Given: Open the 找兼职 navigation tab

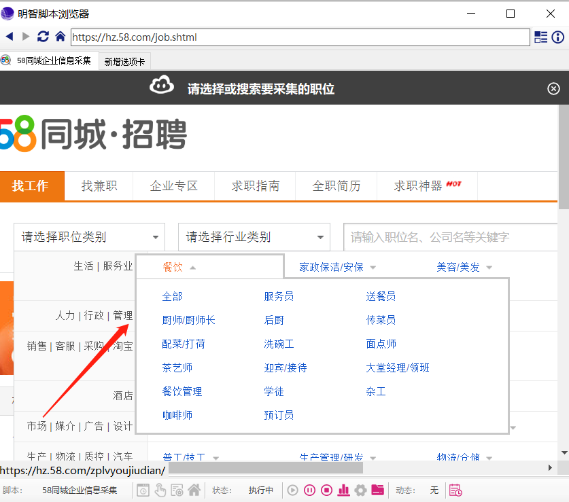Looking at the screenshot, I should pos(99,185).
